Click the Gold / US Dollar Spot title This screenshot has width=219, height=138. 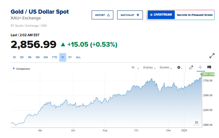[40, 12]
